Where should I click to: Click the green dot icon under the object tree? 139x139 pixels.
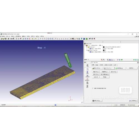(134, 60)
